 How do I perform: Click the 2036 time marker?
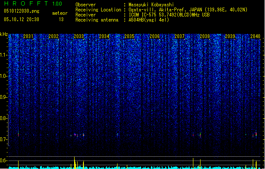click(155, 36)
